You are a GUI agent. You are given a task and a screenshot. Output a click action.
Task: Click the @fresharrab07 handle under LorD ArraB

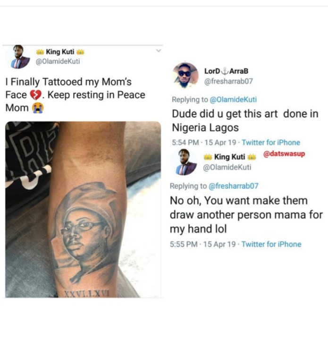pos(226,81)
